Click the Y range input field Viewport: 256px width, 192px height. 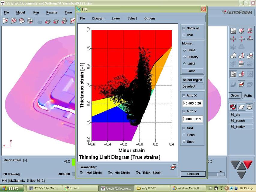192,119
